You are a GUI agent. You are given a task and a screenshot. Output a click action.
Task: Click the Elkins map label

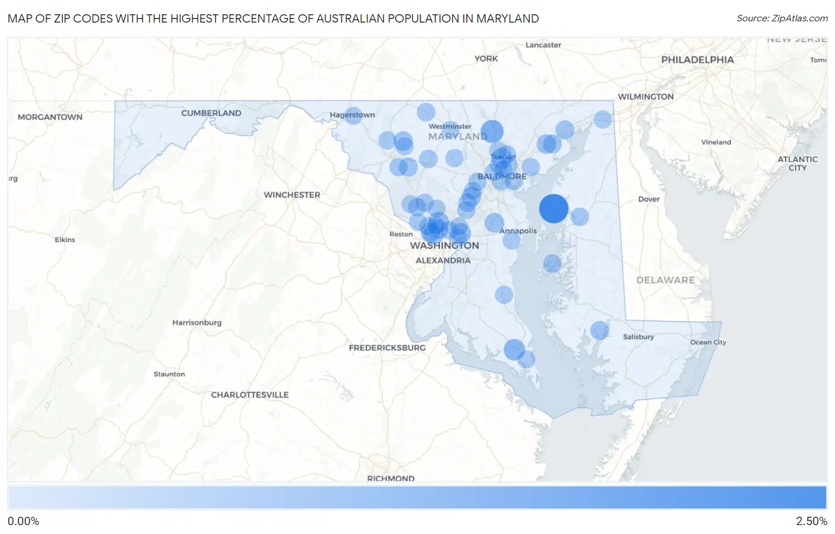(65, 239)
